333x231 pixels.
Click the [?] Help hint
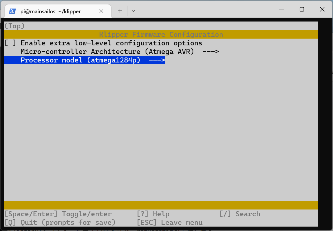[x=153, y=214]
